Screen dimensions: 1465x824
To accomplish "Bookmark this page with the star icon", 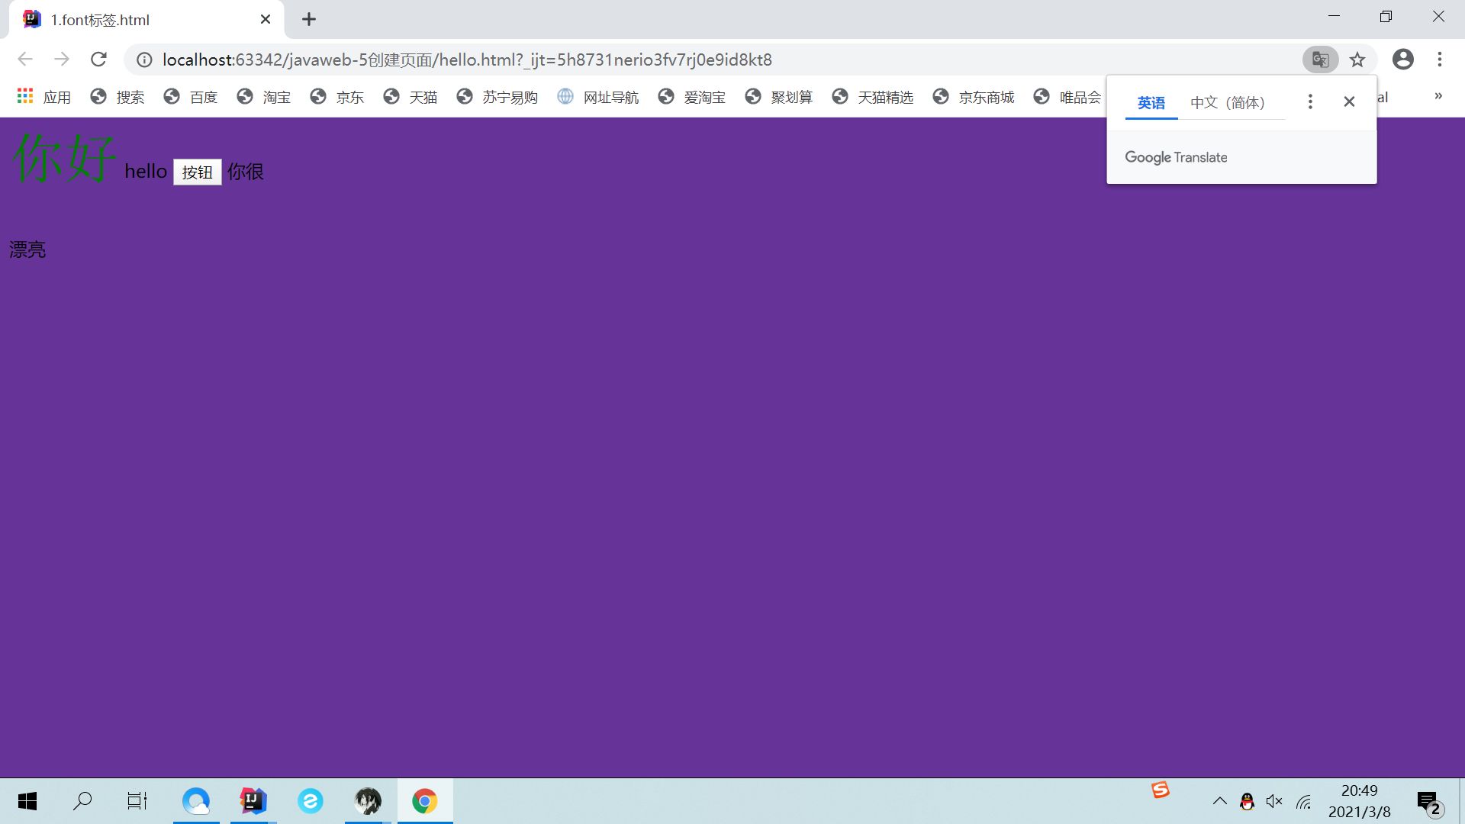I will click(x=1357, y=60).
